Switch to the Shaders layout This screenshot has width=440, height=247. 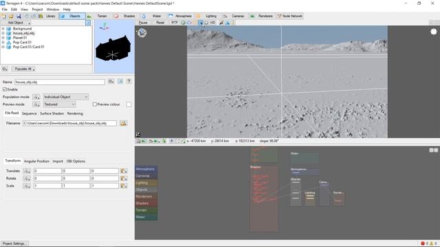pyautogui.click(x=125, y=16)
